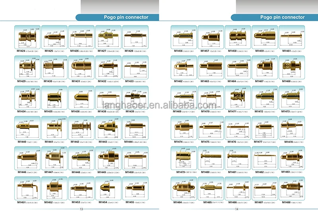
Task: Click the M1427 pin thumbnail
Action: coord(108,37)
